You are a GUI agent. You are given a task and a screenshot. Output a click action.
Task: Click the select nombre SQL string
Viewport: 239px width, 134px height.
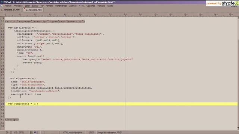[87, 60]
